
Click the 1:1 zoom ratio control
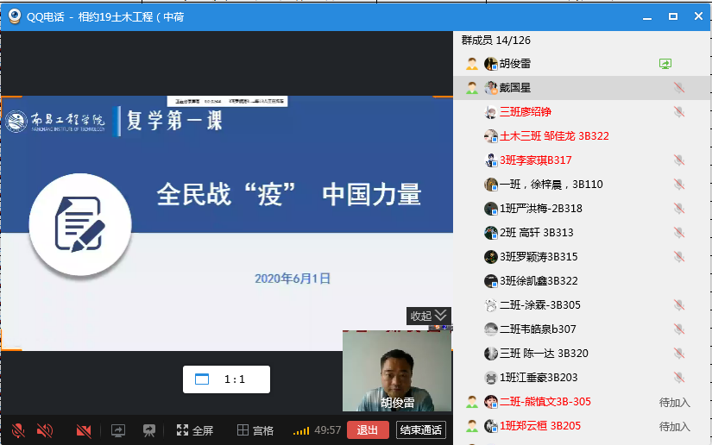click(226, 379)
